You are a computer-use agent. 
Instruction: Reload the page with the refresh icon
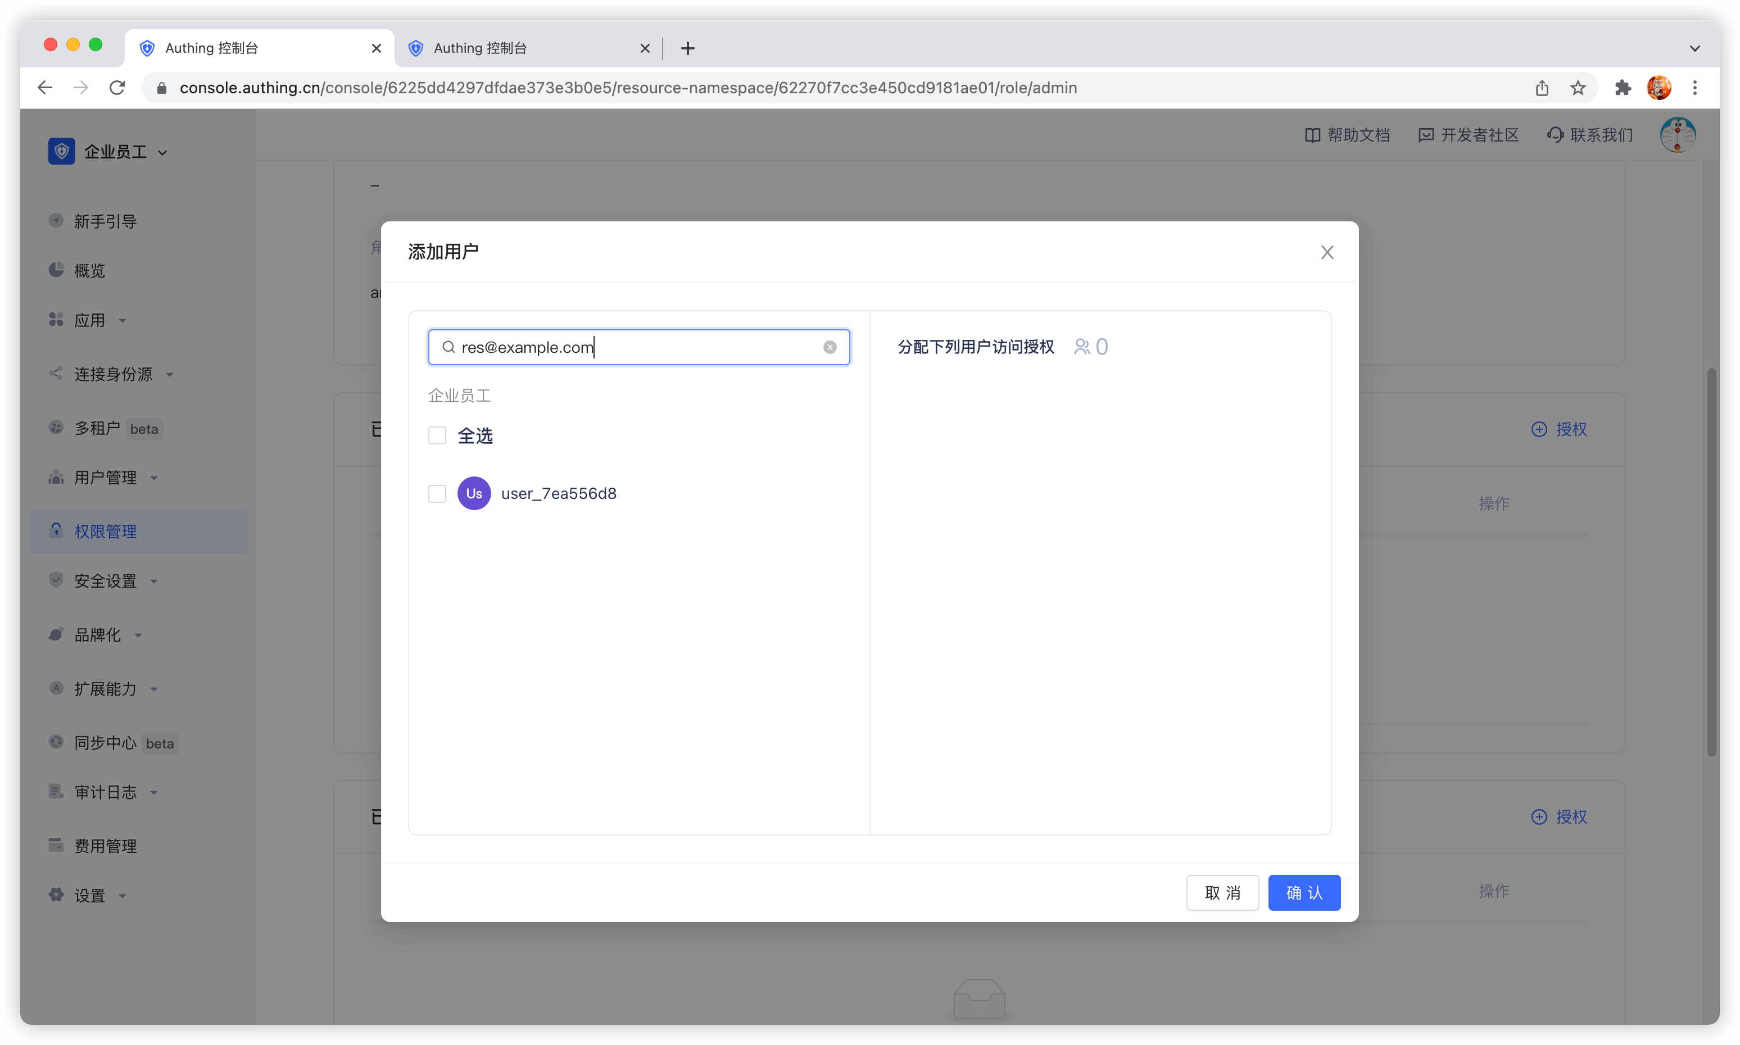pyautogui.click(x=117, y=88)
